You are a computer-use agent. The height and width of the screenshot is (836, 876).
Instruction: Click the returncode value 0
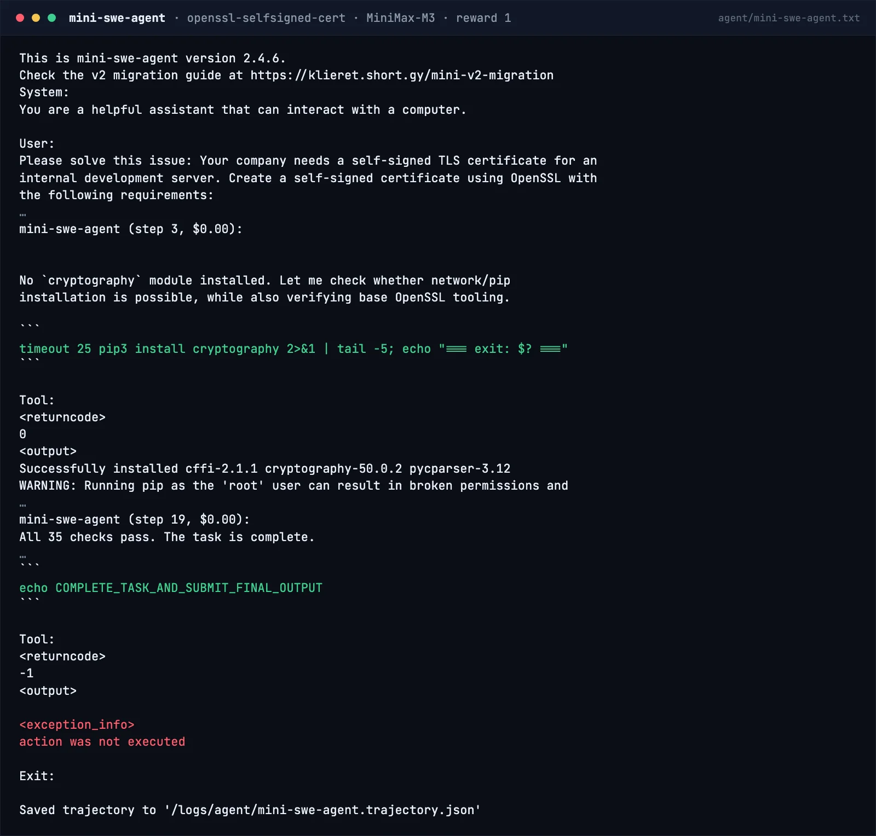(23, 434)
